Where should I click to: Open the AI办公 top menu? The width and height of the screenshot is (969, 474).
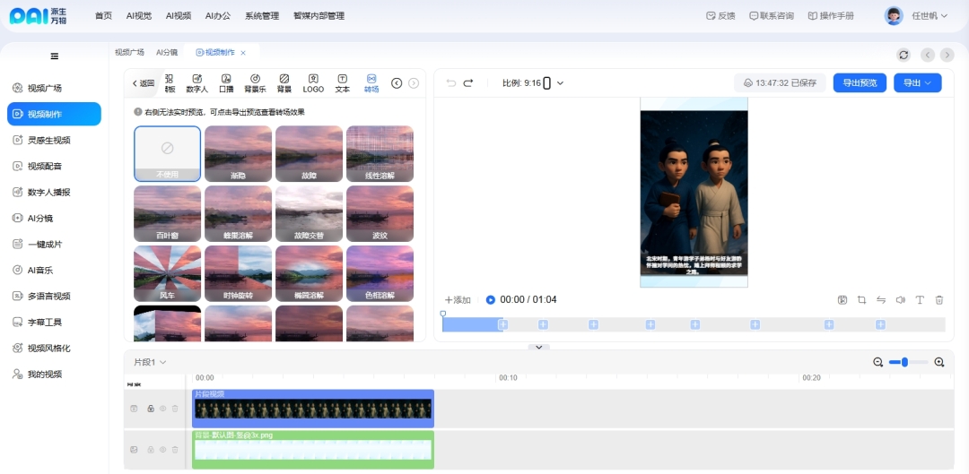pos(218,16)
